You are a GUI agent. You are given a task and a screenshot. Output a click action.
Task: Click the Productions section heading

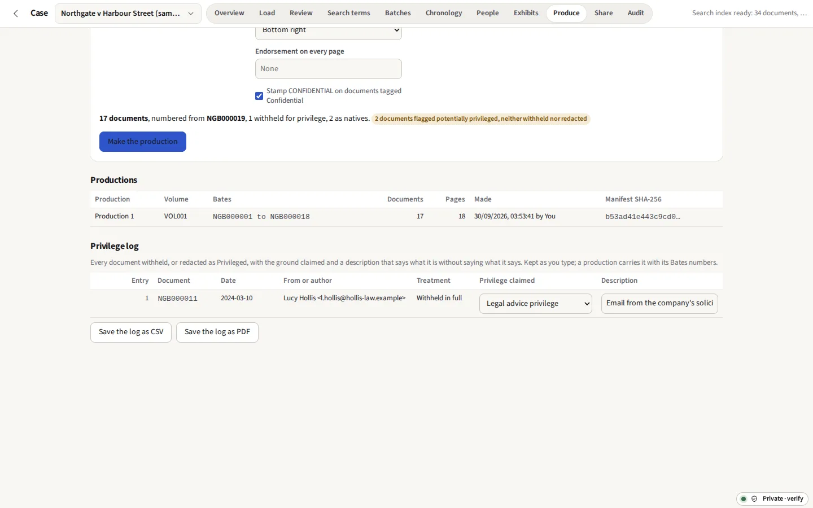pos(114,180)
